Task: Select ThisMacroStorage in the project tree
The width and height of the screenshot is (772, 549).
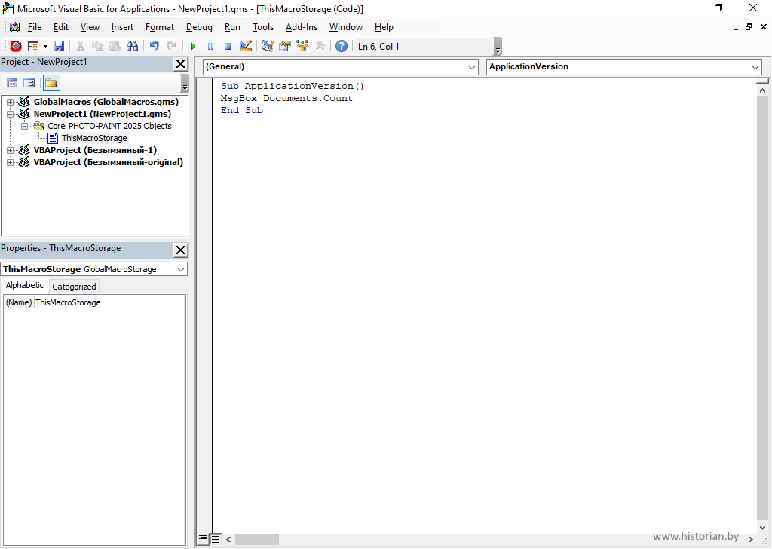Action: (x=94, y=138)
